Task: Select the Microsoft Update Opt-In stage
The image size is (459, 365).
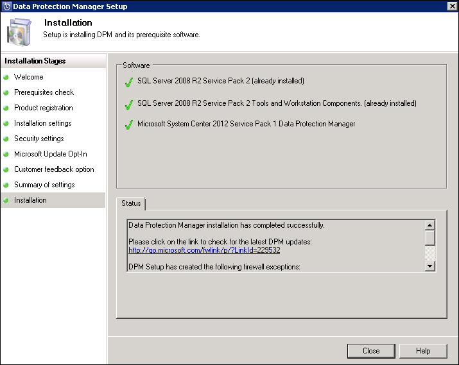Action: pos(51,154)
